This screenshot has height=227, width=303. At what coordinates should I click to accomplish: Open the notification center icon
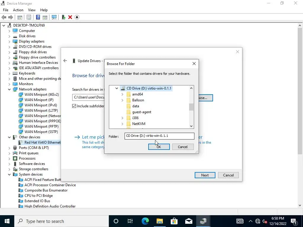point(294,221)
